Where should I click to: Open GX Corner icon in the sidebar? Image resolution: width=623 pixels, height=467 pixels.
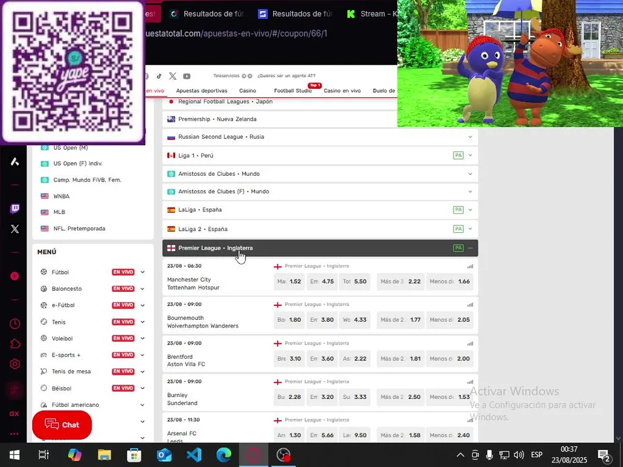pos(15,414)
